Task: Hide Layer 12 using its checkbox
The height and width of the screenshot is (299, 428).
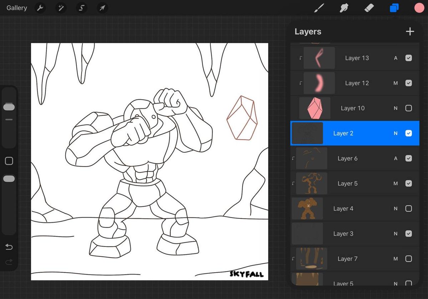Action: (409, 83)
